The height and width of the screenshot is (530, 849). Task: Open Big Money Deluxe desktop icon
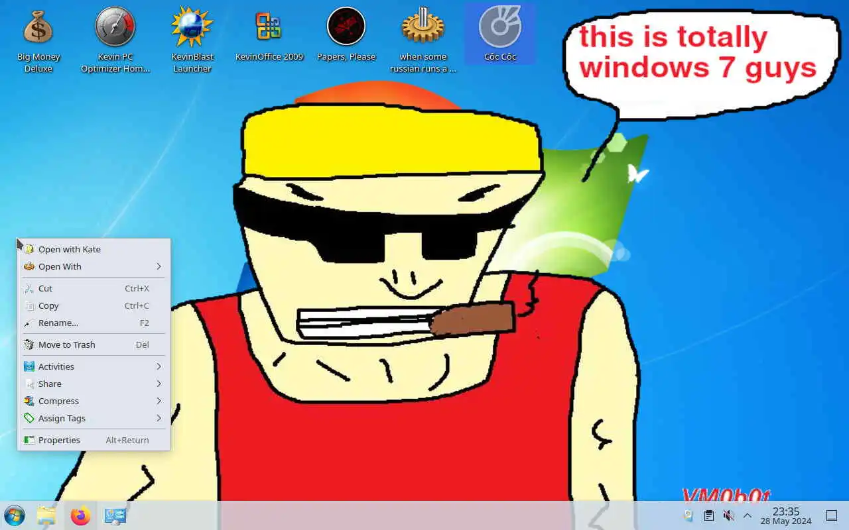pos(38,40)
